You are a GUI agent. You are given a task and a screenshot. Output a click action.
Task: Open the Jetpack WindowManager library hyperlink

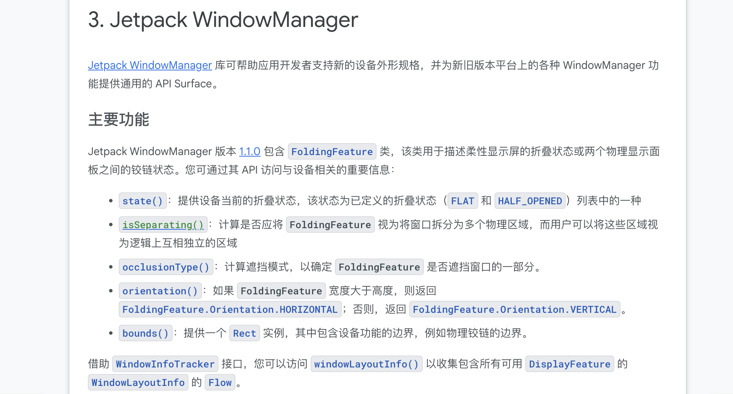[x=150, y=65]
